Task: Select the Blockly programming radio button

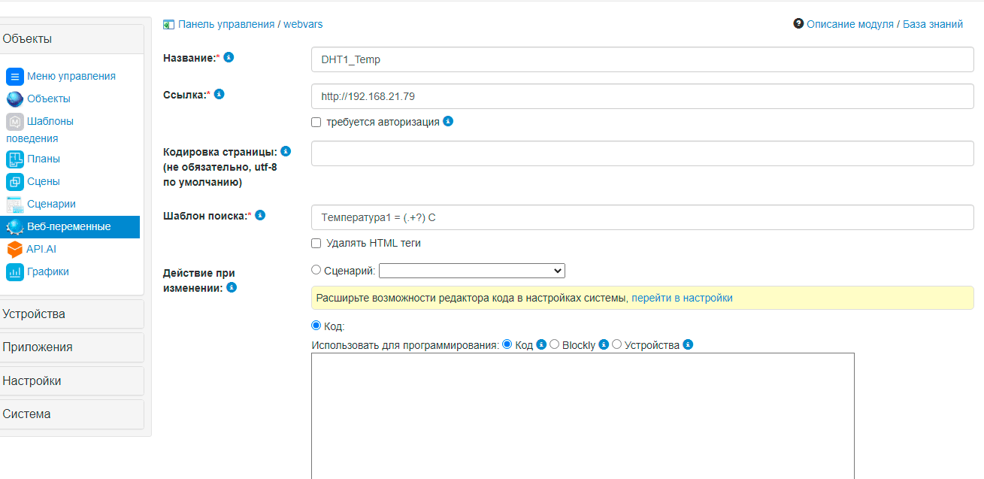Action: (x=555, y=344)
